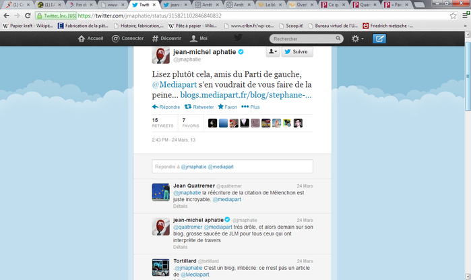Screen dimensions: 471x280
Task: Open Connecter in navbar
Action: click(127, 38)
